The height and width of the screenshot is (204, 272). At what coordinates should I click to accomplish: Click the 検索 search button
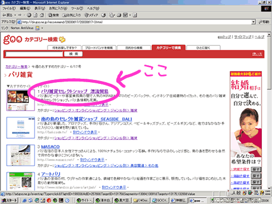point(73,54)
